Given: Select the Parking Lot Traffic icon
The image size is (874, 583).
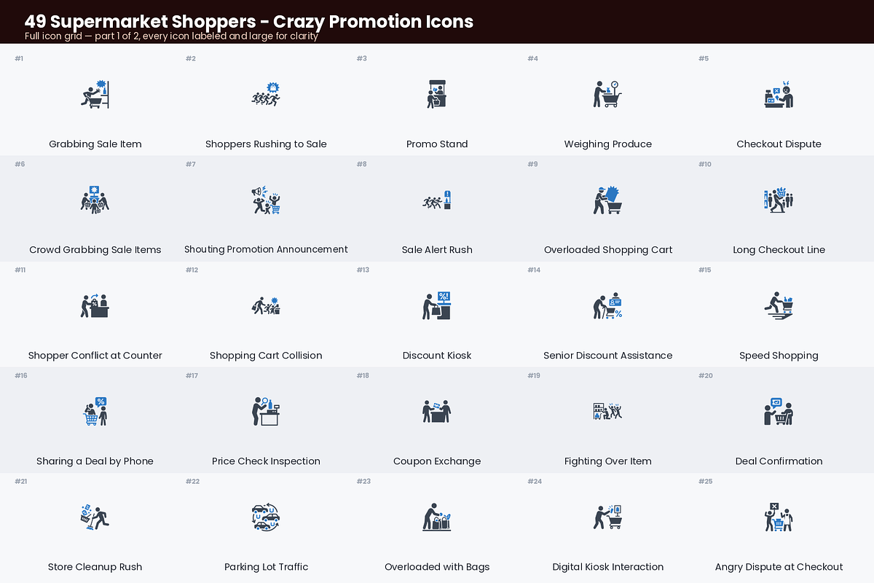Looking at the screenshot, I should click(x=266, y=517).
